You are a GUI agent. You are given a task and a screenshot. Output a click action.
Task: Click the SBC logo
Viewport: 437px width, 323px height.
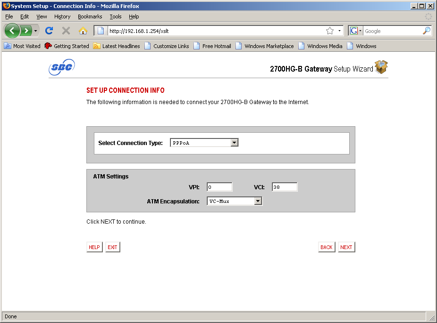click(61, 67)
